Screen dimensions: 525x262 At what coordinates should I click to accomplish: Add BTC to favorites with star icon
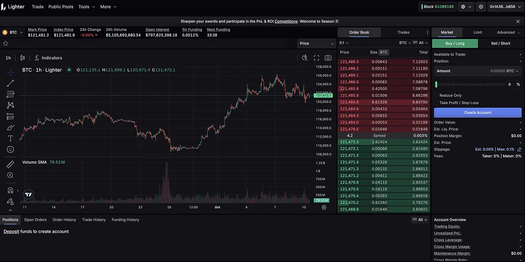[5, 43]
